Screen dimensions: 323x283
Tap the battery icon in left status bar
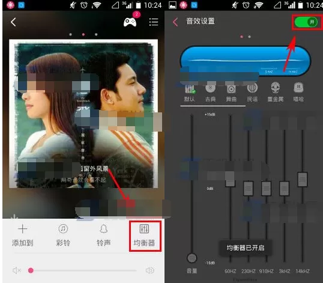[139, 5]
